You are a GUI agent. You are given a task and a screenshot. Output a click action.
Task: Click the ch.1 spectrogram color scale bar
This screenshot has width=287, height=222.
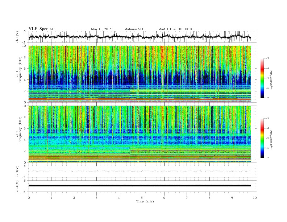[262, 78]
